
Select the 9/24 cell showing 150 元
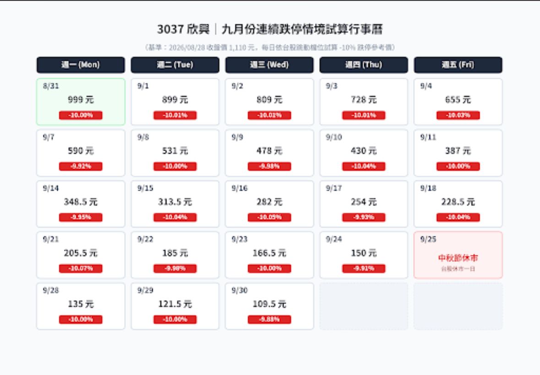tap(364, 255)
